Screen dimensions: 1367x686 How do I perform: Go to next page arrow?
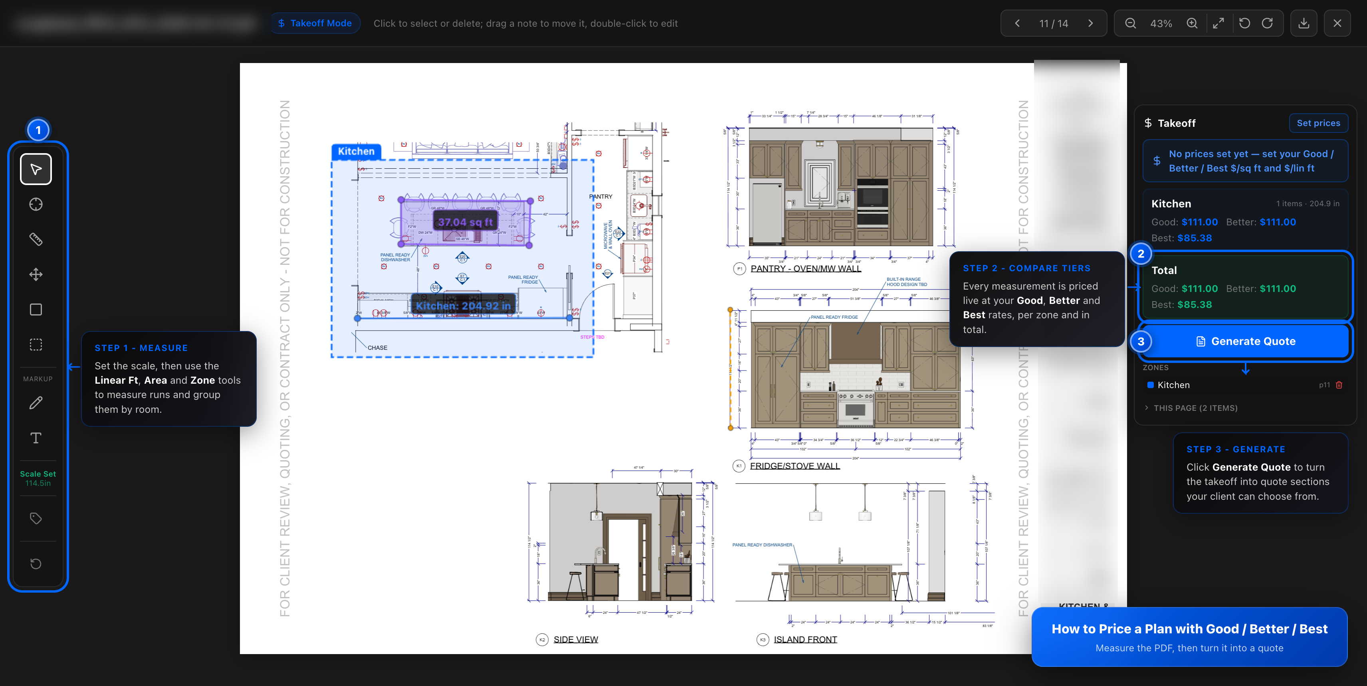click(1090, 23)
